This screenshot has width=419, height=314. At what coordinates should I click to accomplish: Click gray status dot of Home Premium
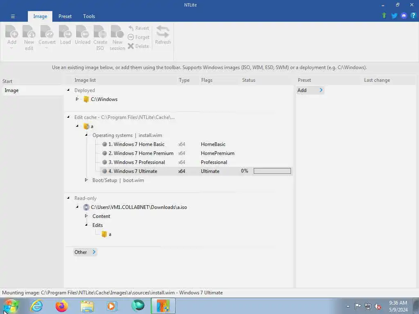tap(104, 153)
